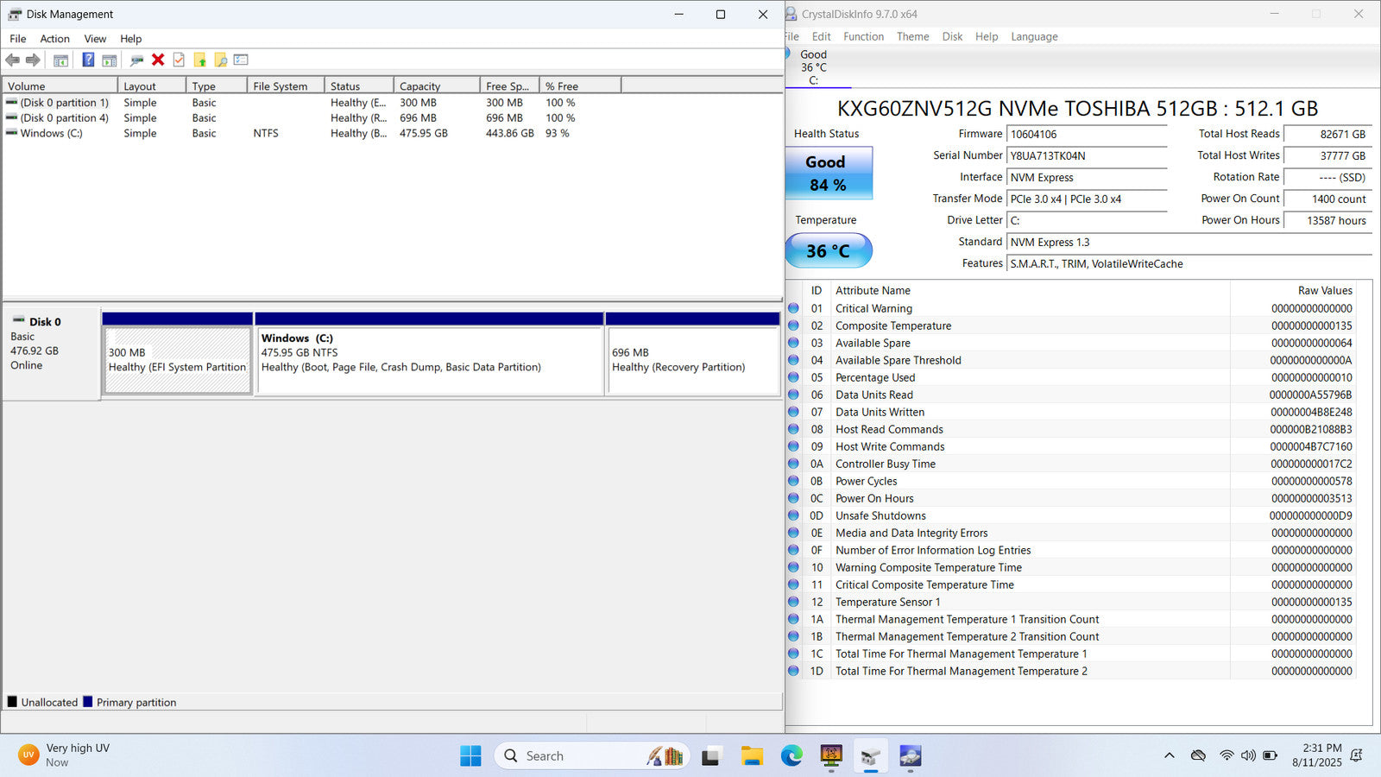Select the Windows (C:) row in volume list
1381x777 pixels.
coord(52,134)
